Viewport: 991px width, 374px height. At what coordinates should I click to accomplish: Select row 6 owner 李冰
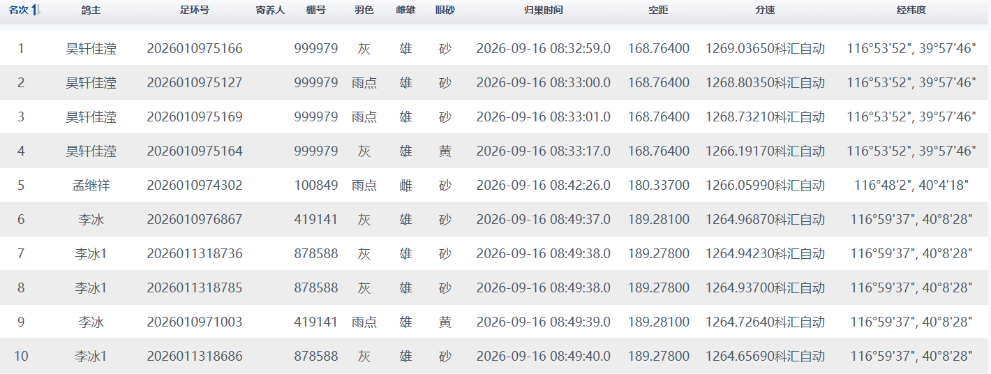91,220
